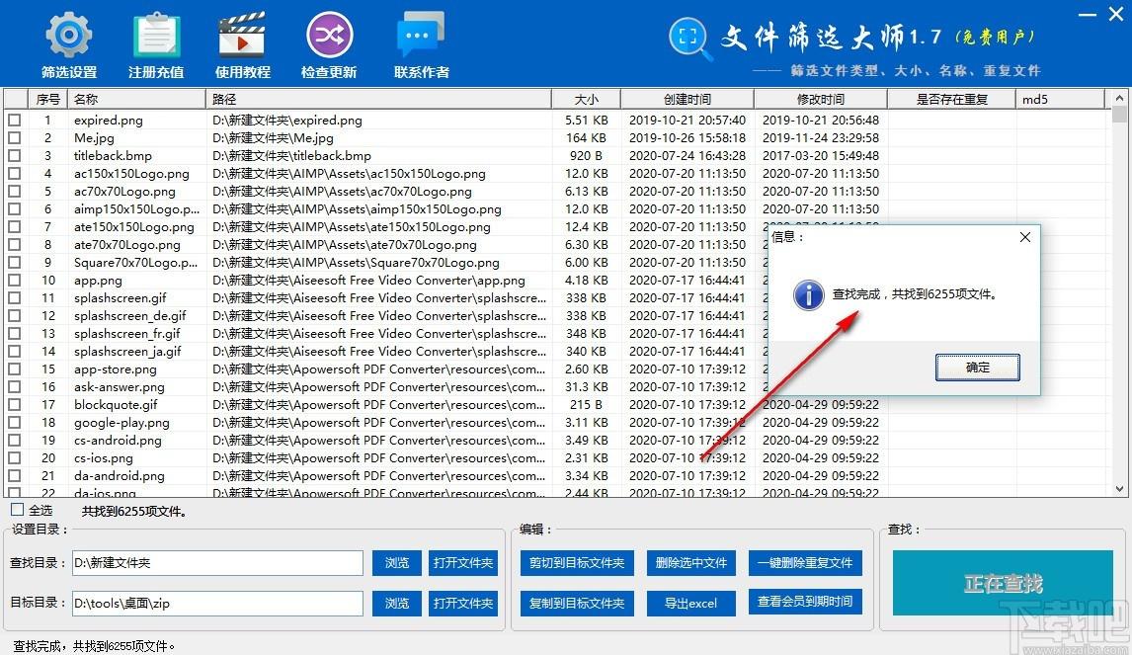Screen dimensions: 1132x655
Task: Browse for the 查找目录 folder
Action: click(x=396, y=562)
